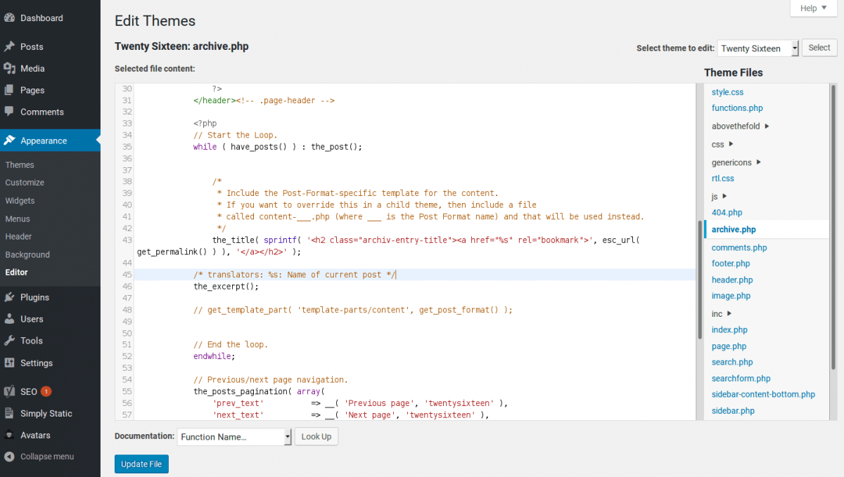Click the Posts pushpin icon
The image size is (844, 477).
pyautogui.click(x=10, y=47)
